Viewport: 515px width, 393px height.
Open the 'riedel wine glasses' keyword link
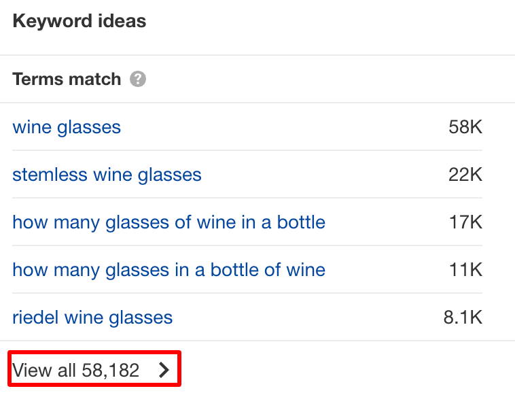click(92, 318)
